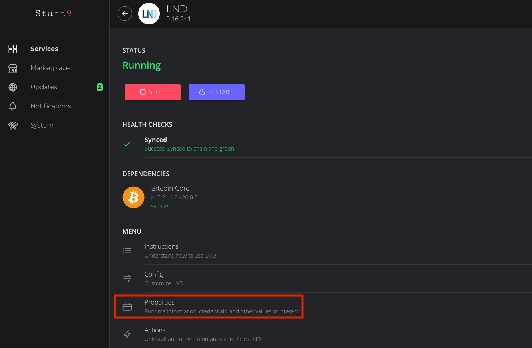Image resolution: width=532 pixels, height=348 pixels.
Task: Click the back arrow button
Action: click(125, 14)
